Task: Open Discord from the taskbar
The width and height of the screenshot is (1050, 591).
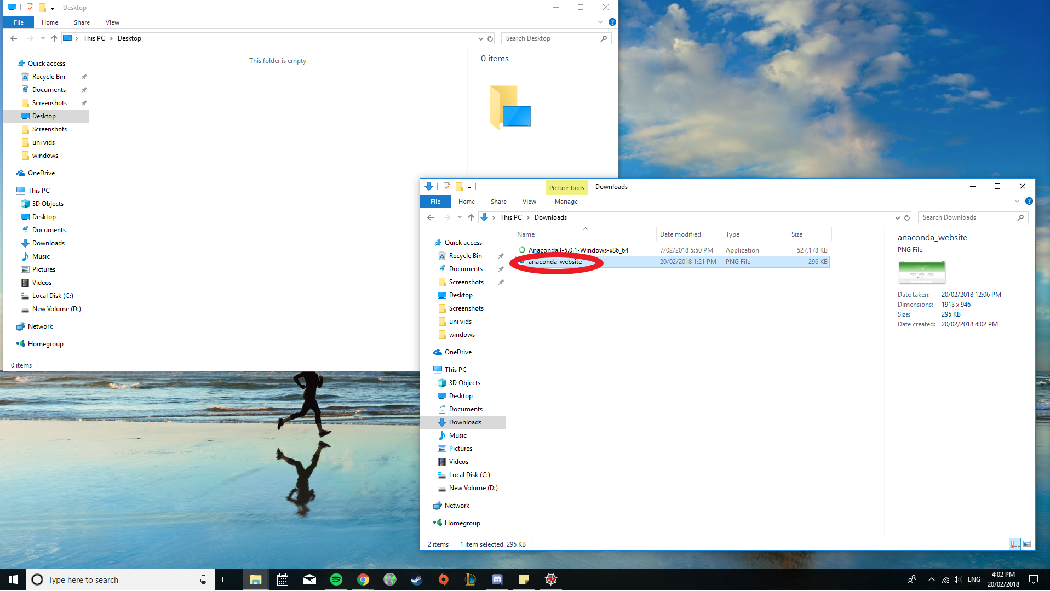Action: pos(497,579)
